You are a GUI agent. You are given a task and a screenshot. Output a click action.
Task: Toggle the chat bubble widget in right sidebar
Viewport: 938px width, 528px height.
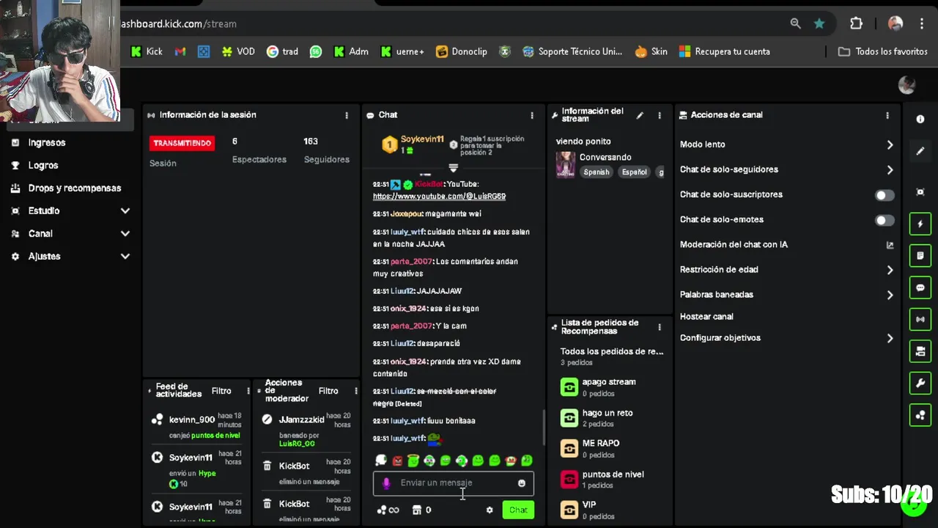tap(920, 287)
